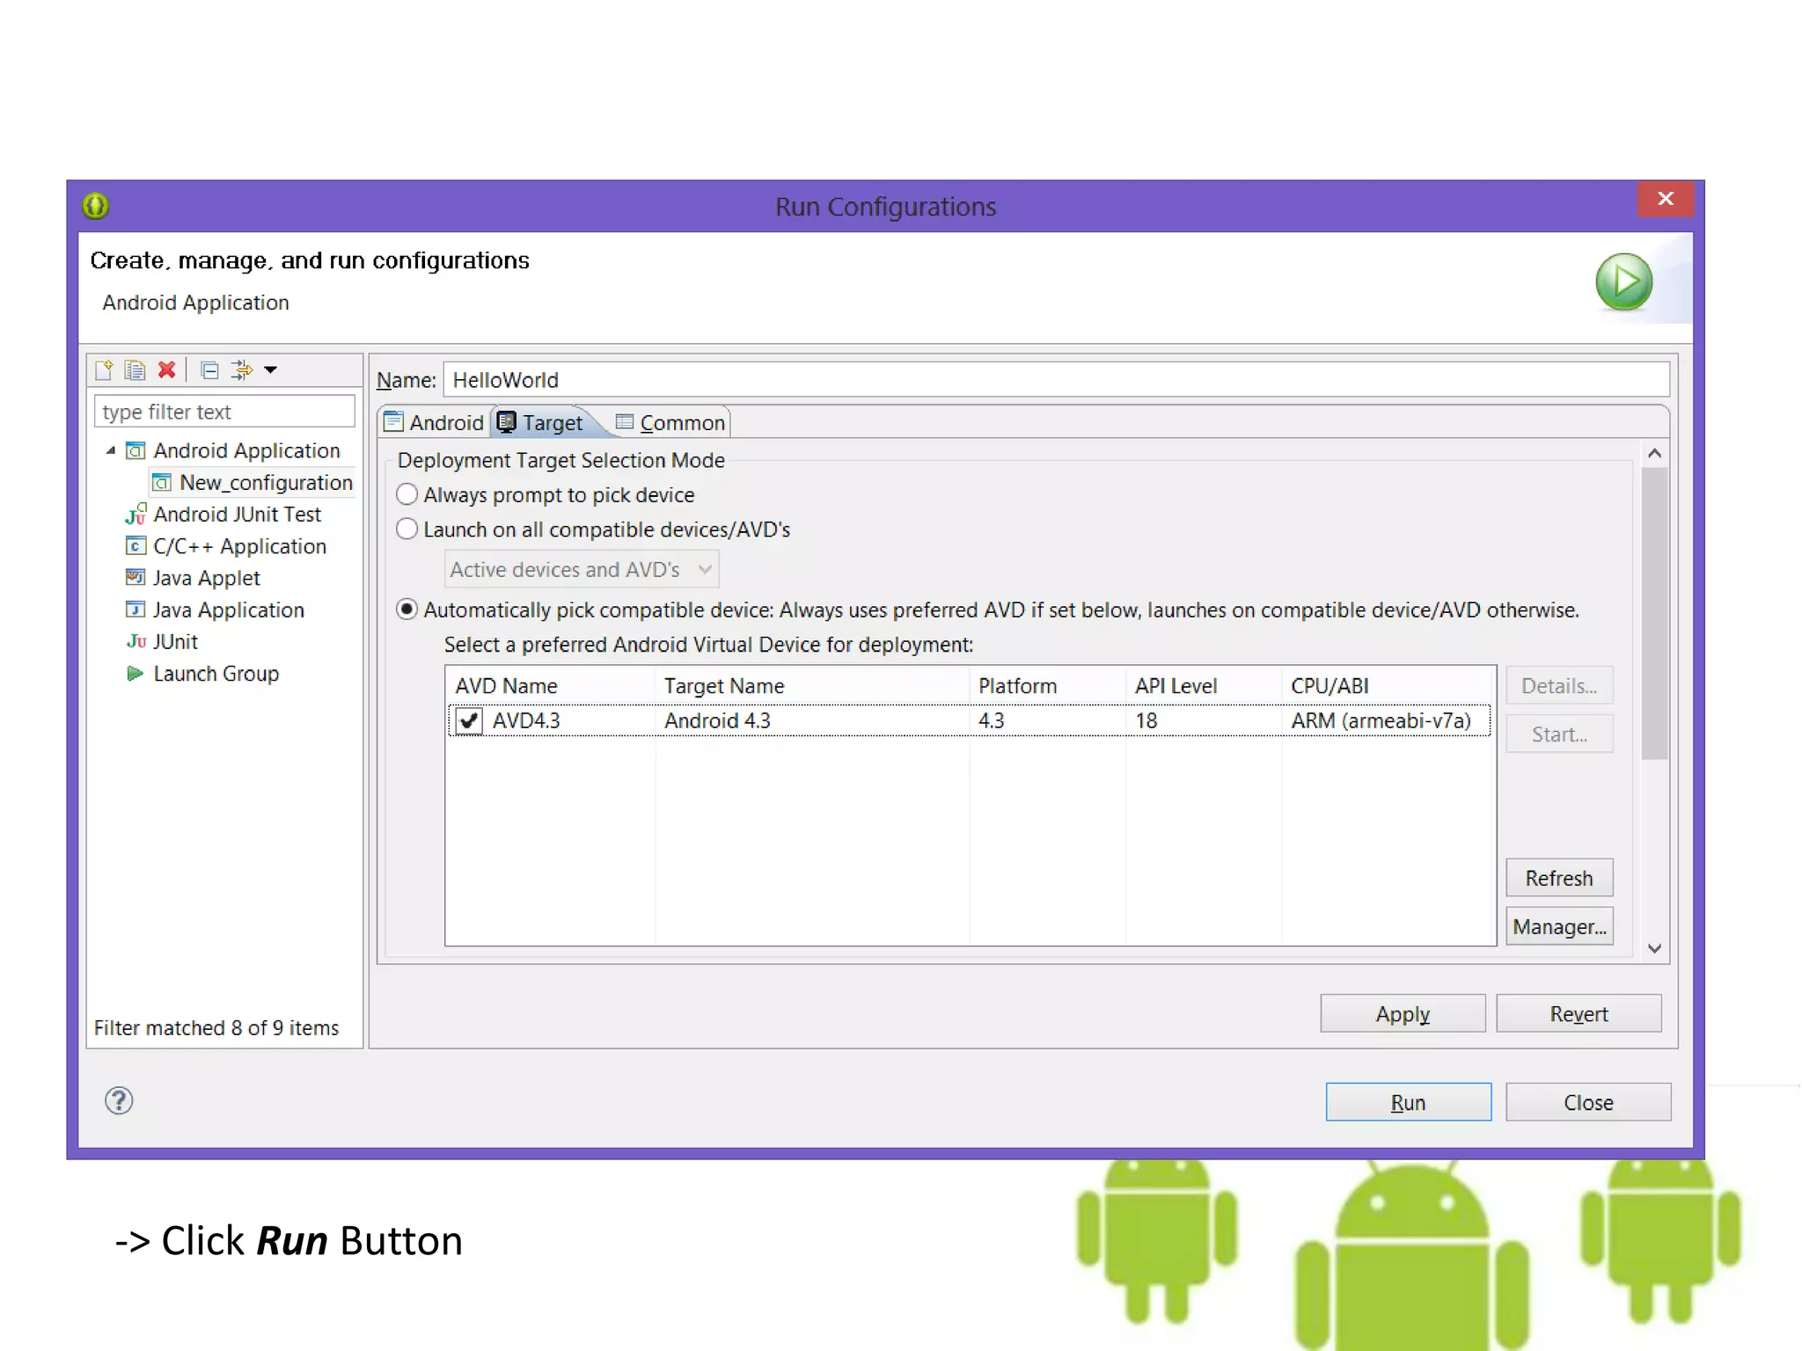
Task: Open Active devices and AVD's dropdown
Action: pos(582,569)
